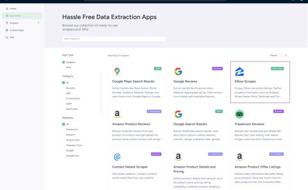The image size is (308, 190).
Task: Click the Projects icon in sidebar
Action: tap(7, 23)
